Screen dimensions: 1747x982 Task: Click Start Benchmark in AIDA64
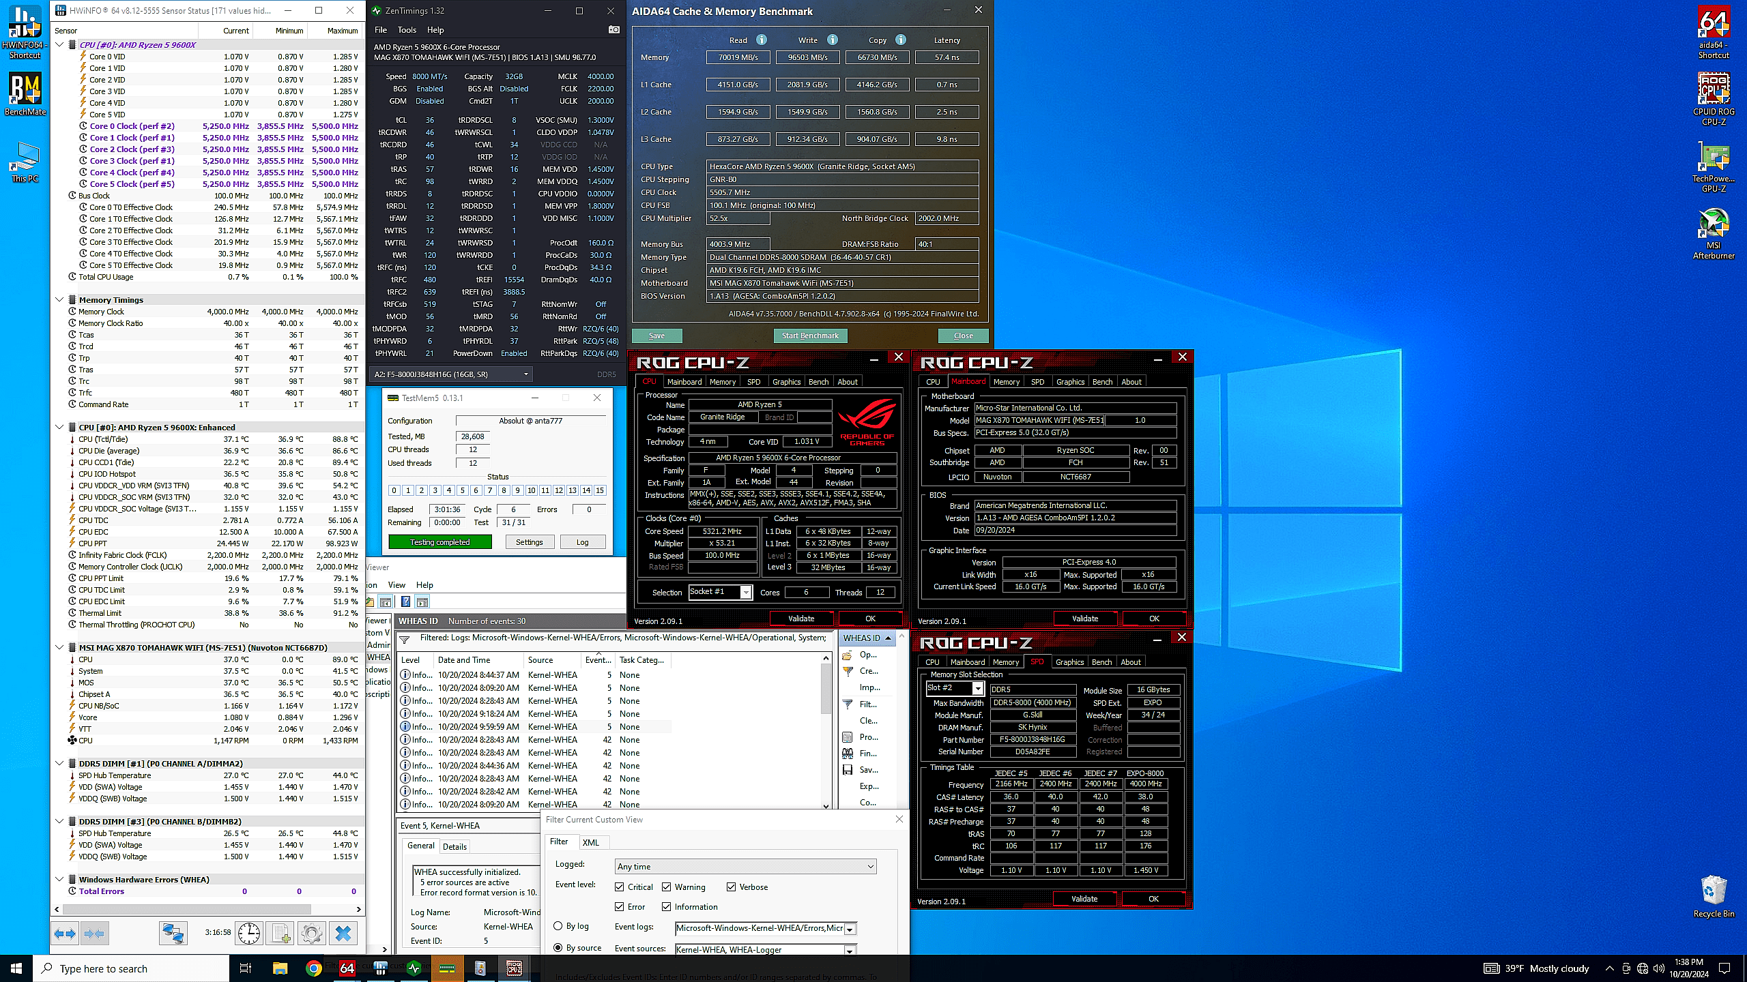click(810, 336)
